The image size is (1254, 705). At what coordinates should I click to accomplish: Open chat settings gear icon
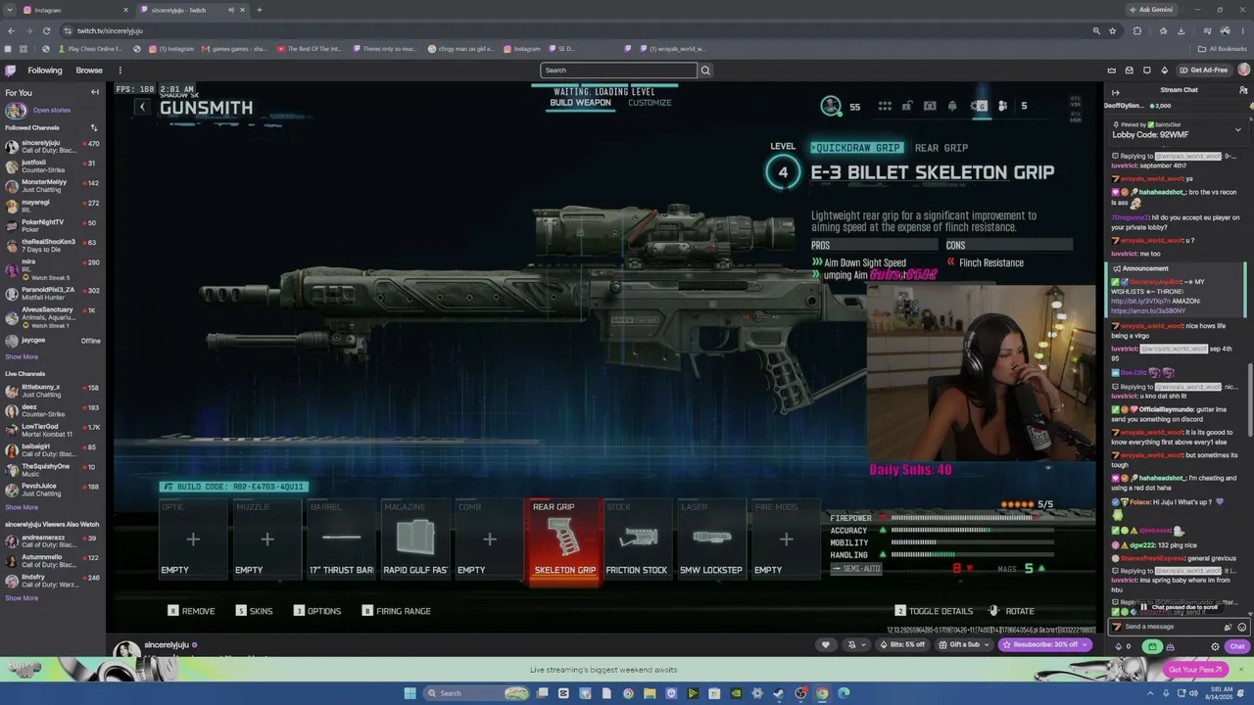[1216, 646]
